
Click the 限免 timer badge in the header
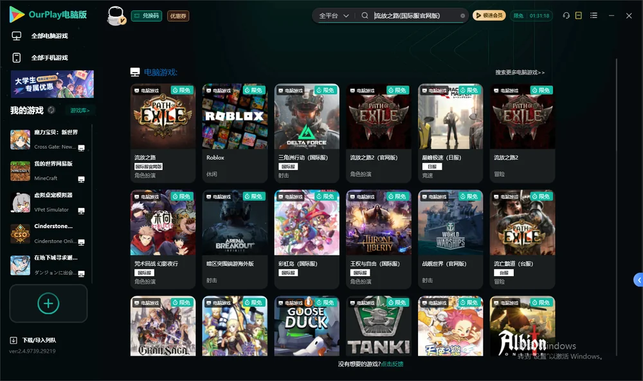[x=532, y=15]
